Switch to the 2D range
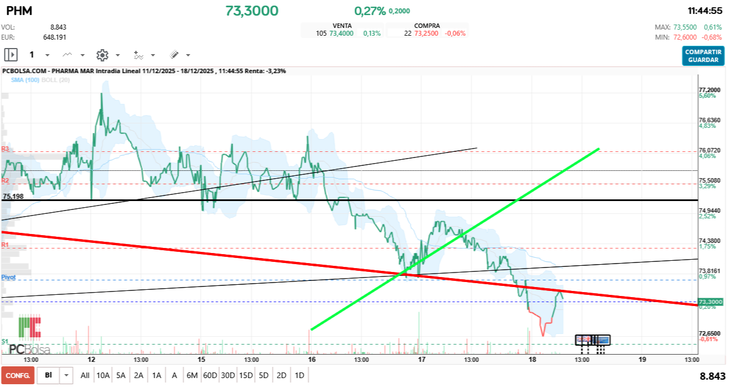Screen dimensions: 733x387 (x=281, y=375)
